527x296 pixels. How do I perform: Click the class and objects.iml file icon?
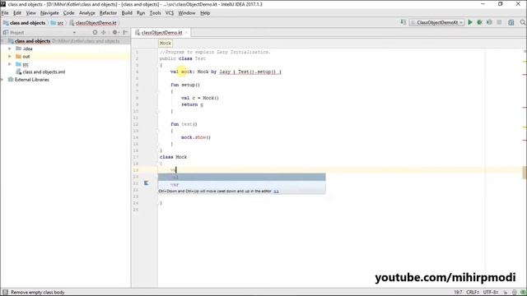click(x=19, y=72)
